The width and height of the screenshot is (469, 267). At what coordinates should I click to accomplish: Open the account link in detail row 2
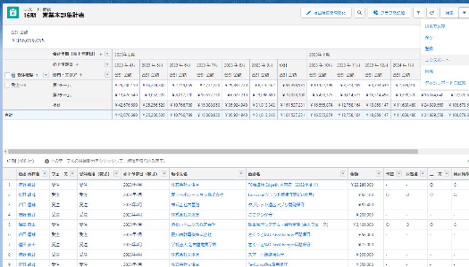[197, 195]
